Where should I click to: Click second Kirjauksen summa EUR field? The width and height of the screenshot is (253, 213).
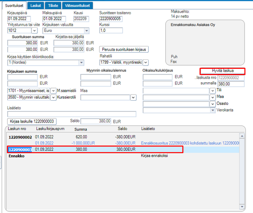[22, 83]
